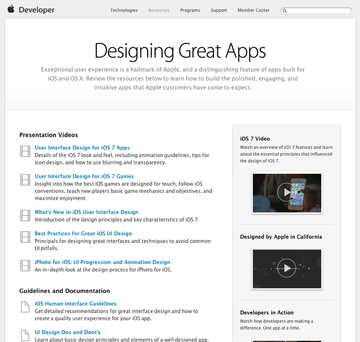Click the Developers in Action heading

(x=267, y=313)
